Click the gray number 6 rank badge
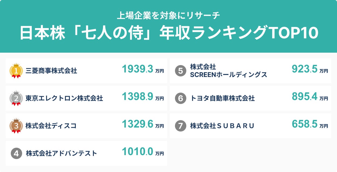This screenshot has height=172, width=337. 180,98
